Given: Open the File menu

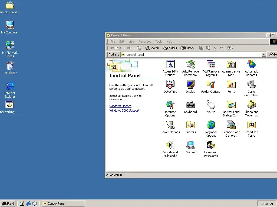Looking at the screenshot, I should [113, 42].
